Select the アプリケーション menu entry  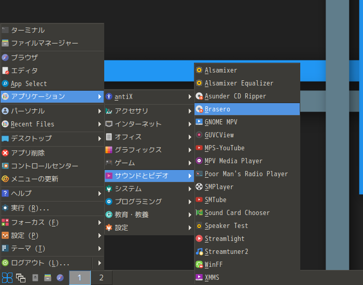point(52,96)
